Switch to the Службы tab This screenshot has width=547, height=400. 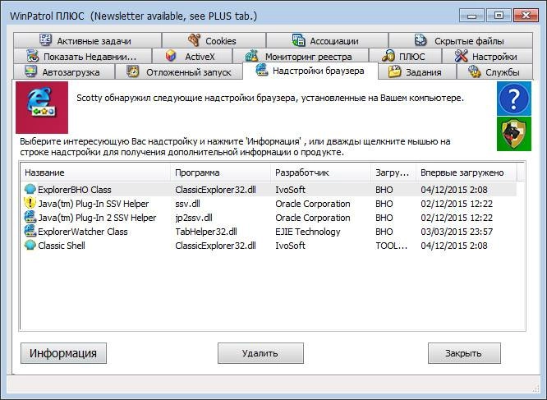[x=494, y=71]
